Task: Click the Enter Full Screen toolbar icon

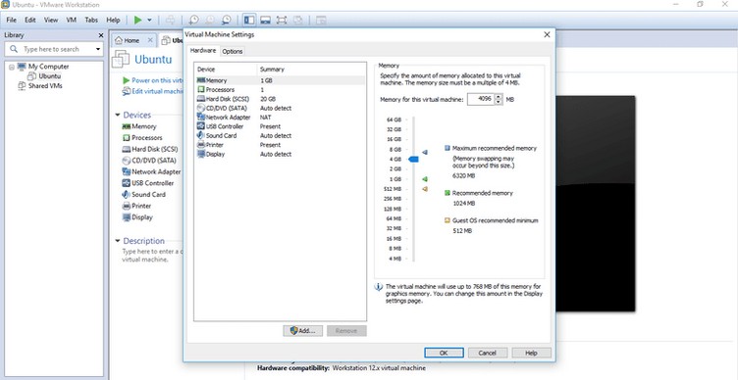Action: tap(282, 20)
